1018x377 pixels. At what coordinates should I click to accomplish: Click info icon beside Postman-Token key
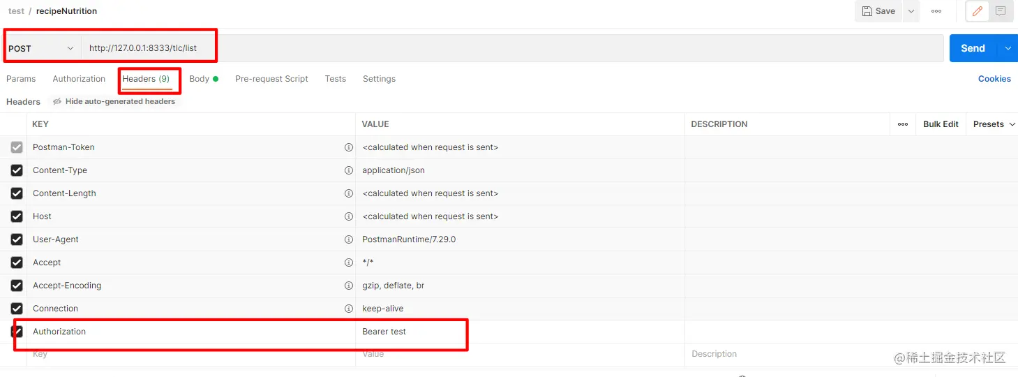[x=348, y=147]
